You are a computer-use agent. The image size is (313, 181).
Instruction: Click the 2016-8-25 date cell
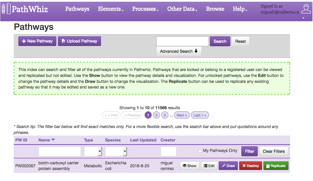[140, 166]
